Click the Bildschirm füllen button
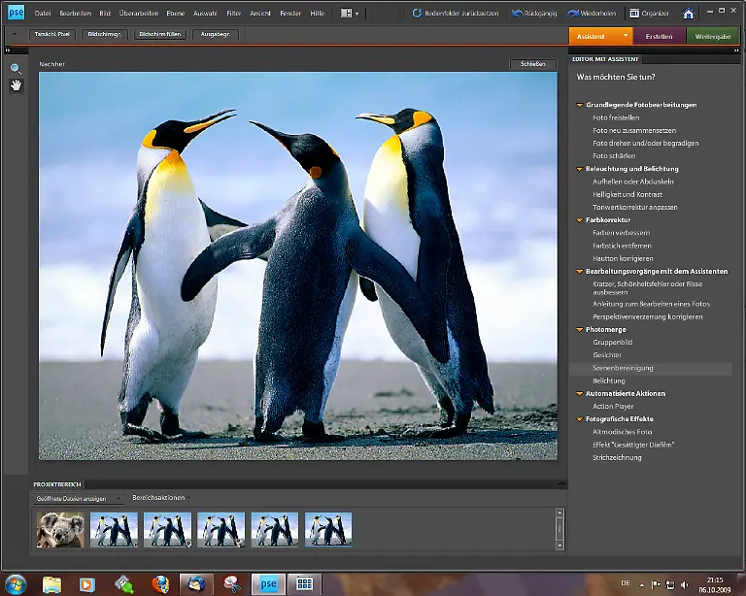746x596 pixels. pyautogui.click(x=158, y=34)
